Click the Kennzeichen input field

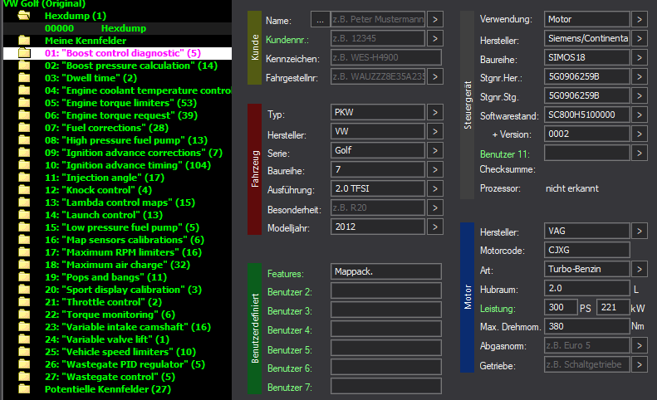(386, 57)
